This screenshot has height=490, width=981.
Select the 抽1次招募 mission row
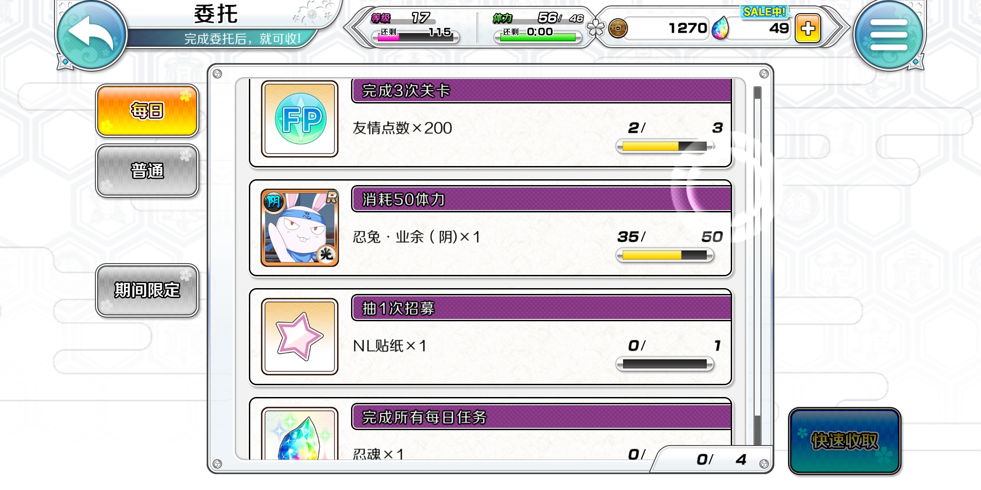490,337
